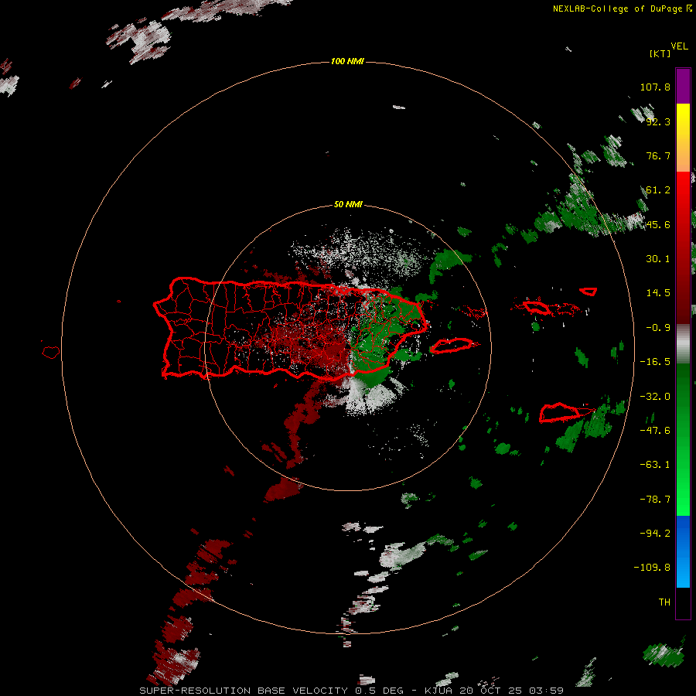Click the 100 NMI range ring label
The image size is (696, 696).
[x=347, y=61]
